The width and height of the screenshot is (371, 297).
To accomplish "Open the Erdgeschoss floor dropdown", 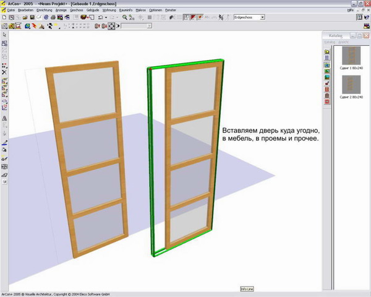I will (x=262, y=17).
